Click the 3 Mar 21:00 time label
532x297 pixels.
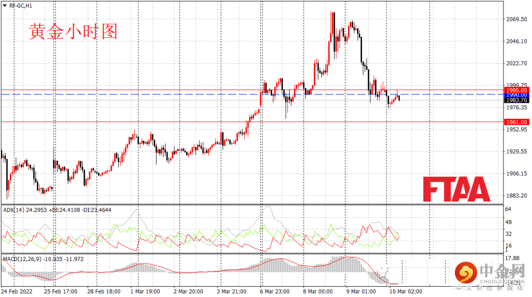click(x=232, y=291)
